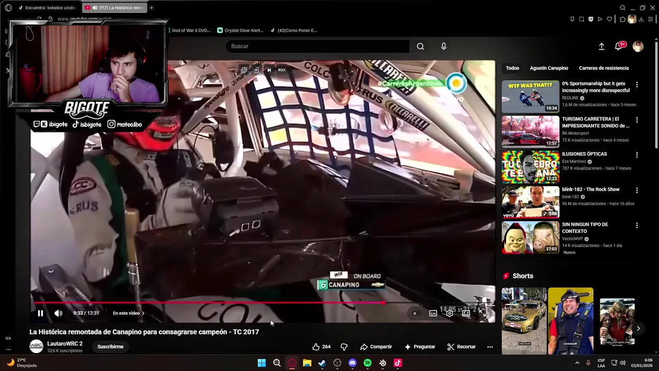This screenshot has height=371, width=659.
Task: Open the '(43)Como Poner E...' bookmark
Action: (294, 30)
